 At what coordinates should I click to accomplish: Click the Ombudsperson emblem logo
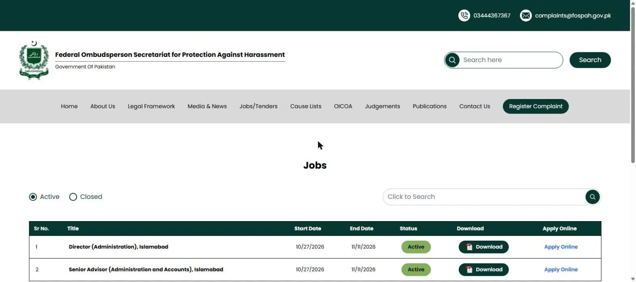point(34,60)
